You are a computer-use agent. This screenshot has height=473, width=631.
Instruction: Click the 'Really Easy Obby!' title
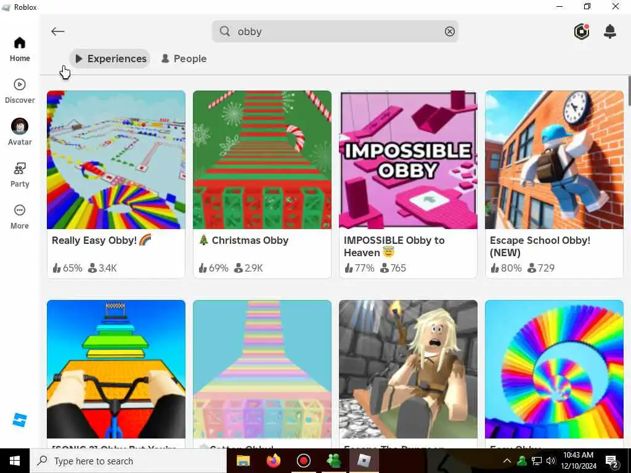(x=102, y=240)
